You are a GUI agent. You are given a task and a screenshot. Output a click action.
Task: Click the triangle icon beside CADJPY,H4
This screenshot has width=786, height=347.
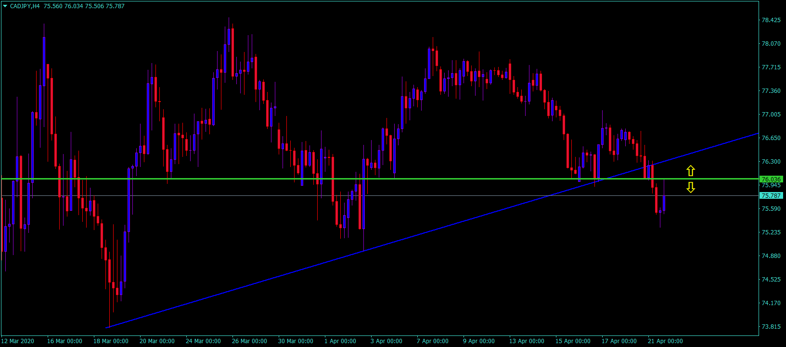(5, 6)
